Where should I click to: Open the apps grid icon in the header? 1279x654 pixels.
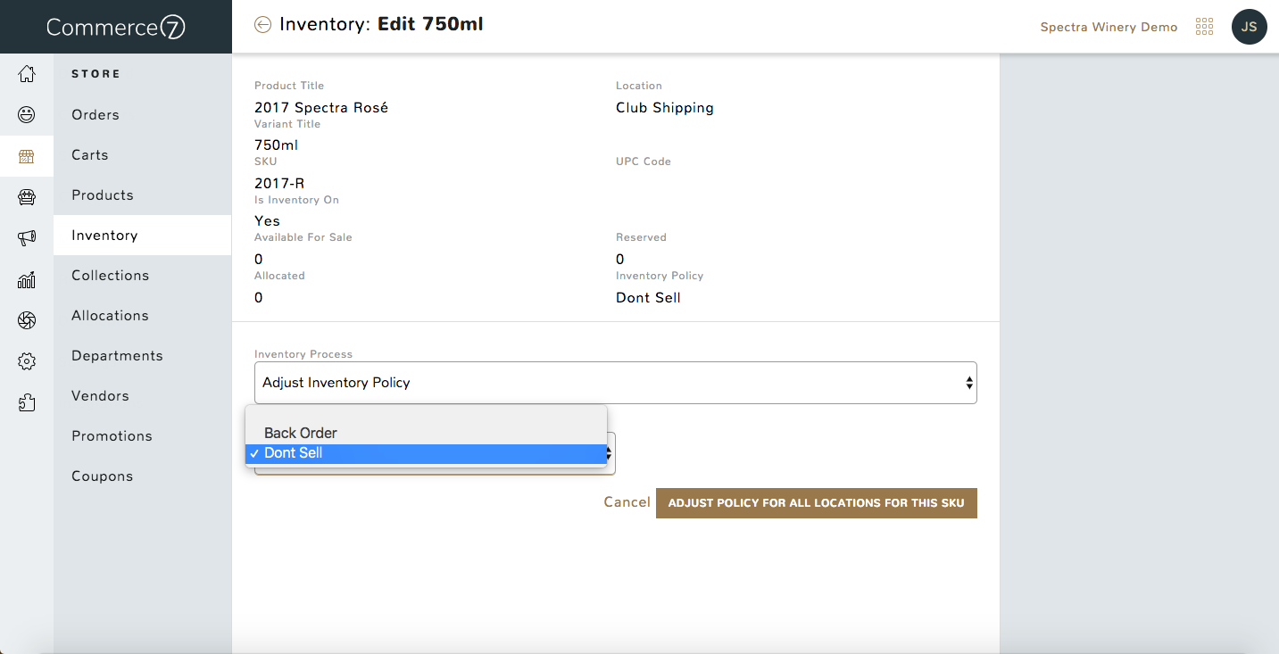(1204, 27)
